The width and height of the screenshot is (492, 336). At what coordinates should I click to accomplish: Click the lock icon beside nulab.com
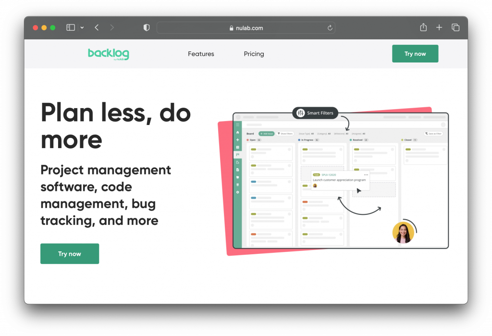231,28
